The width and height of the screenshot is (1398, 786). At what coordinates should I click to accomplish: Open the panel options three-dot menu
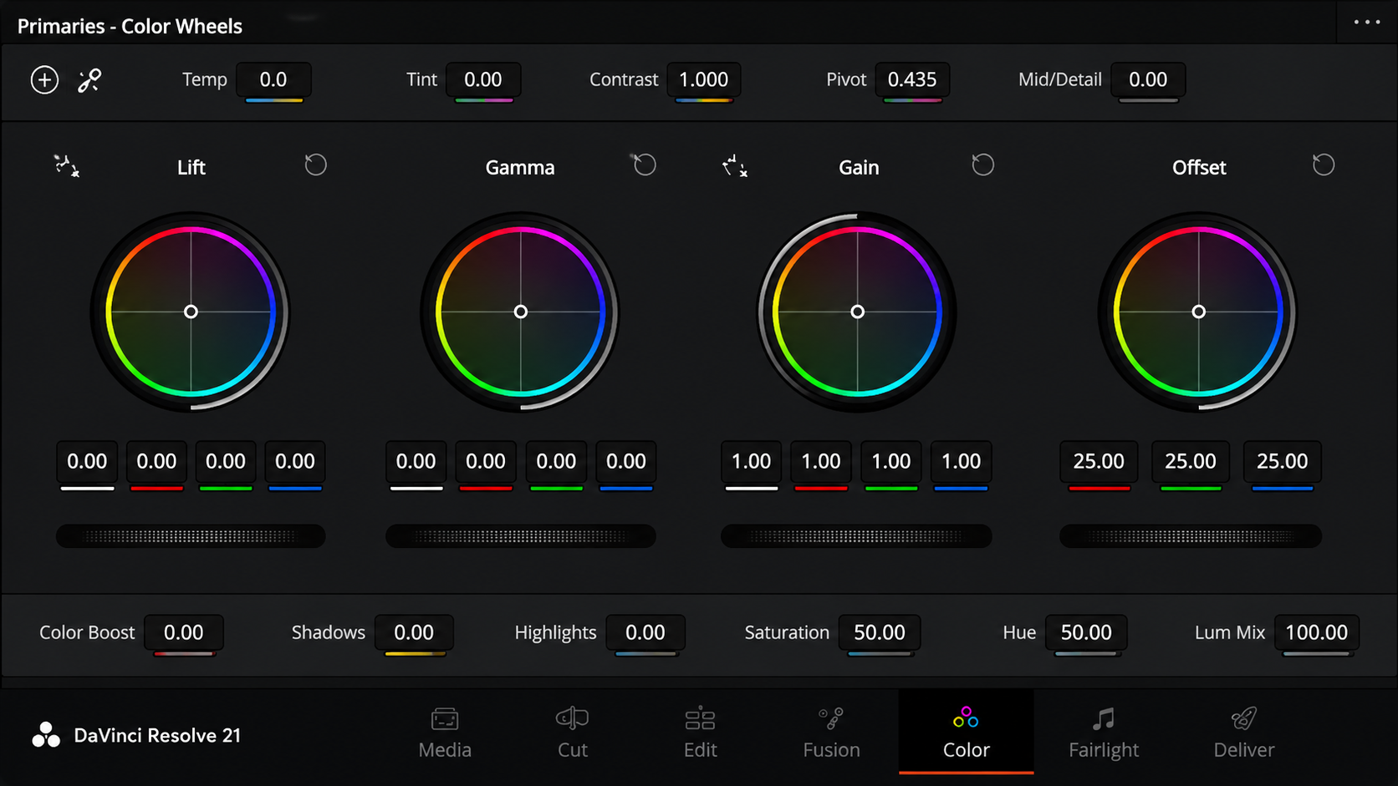[1367, 22]
